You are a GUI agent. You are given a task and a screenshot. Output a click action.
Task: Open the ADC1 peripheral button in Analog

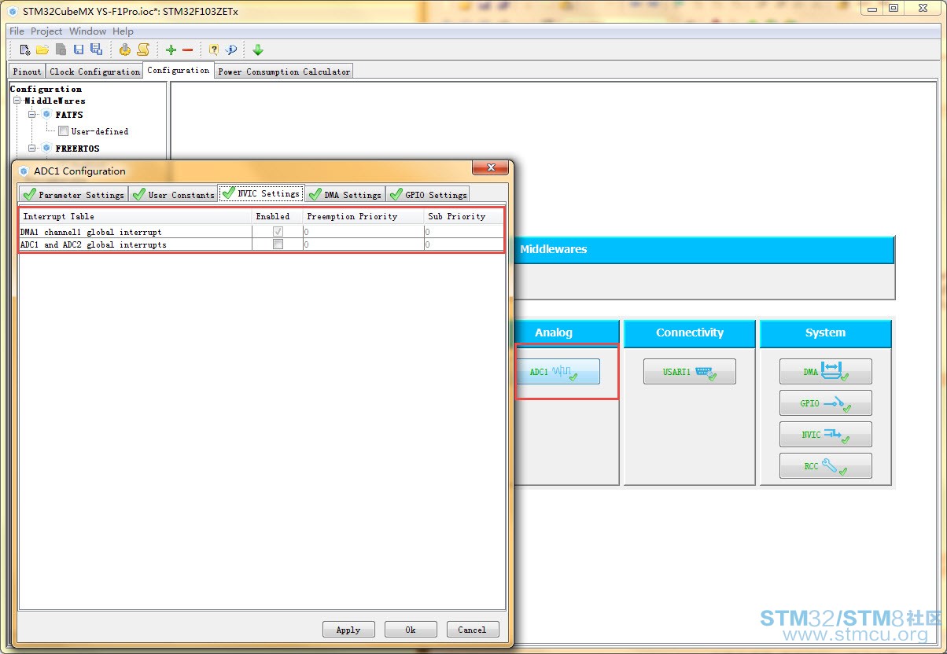pos(558,372)
